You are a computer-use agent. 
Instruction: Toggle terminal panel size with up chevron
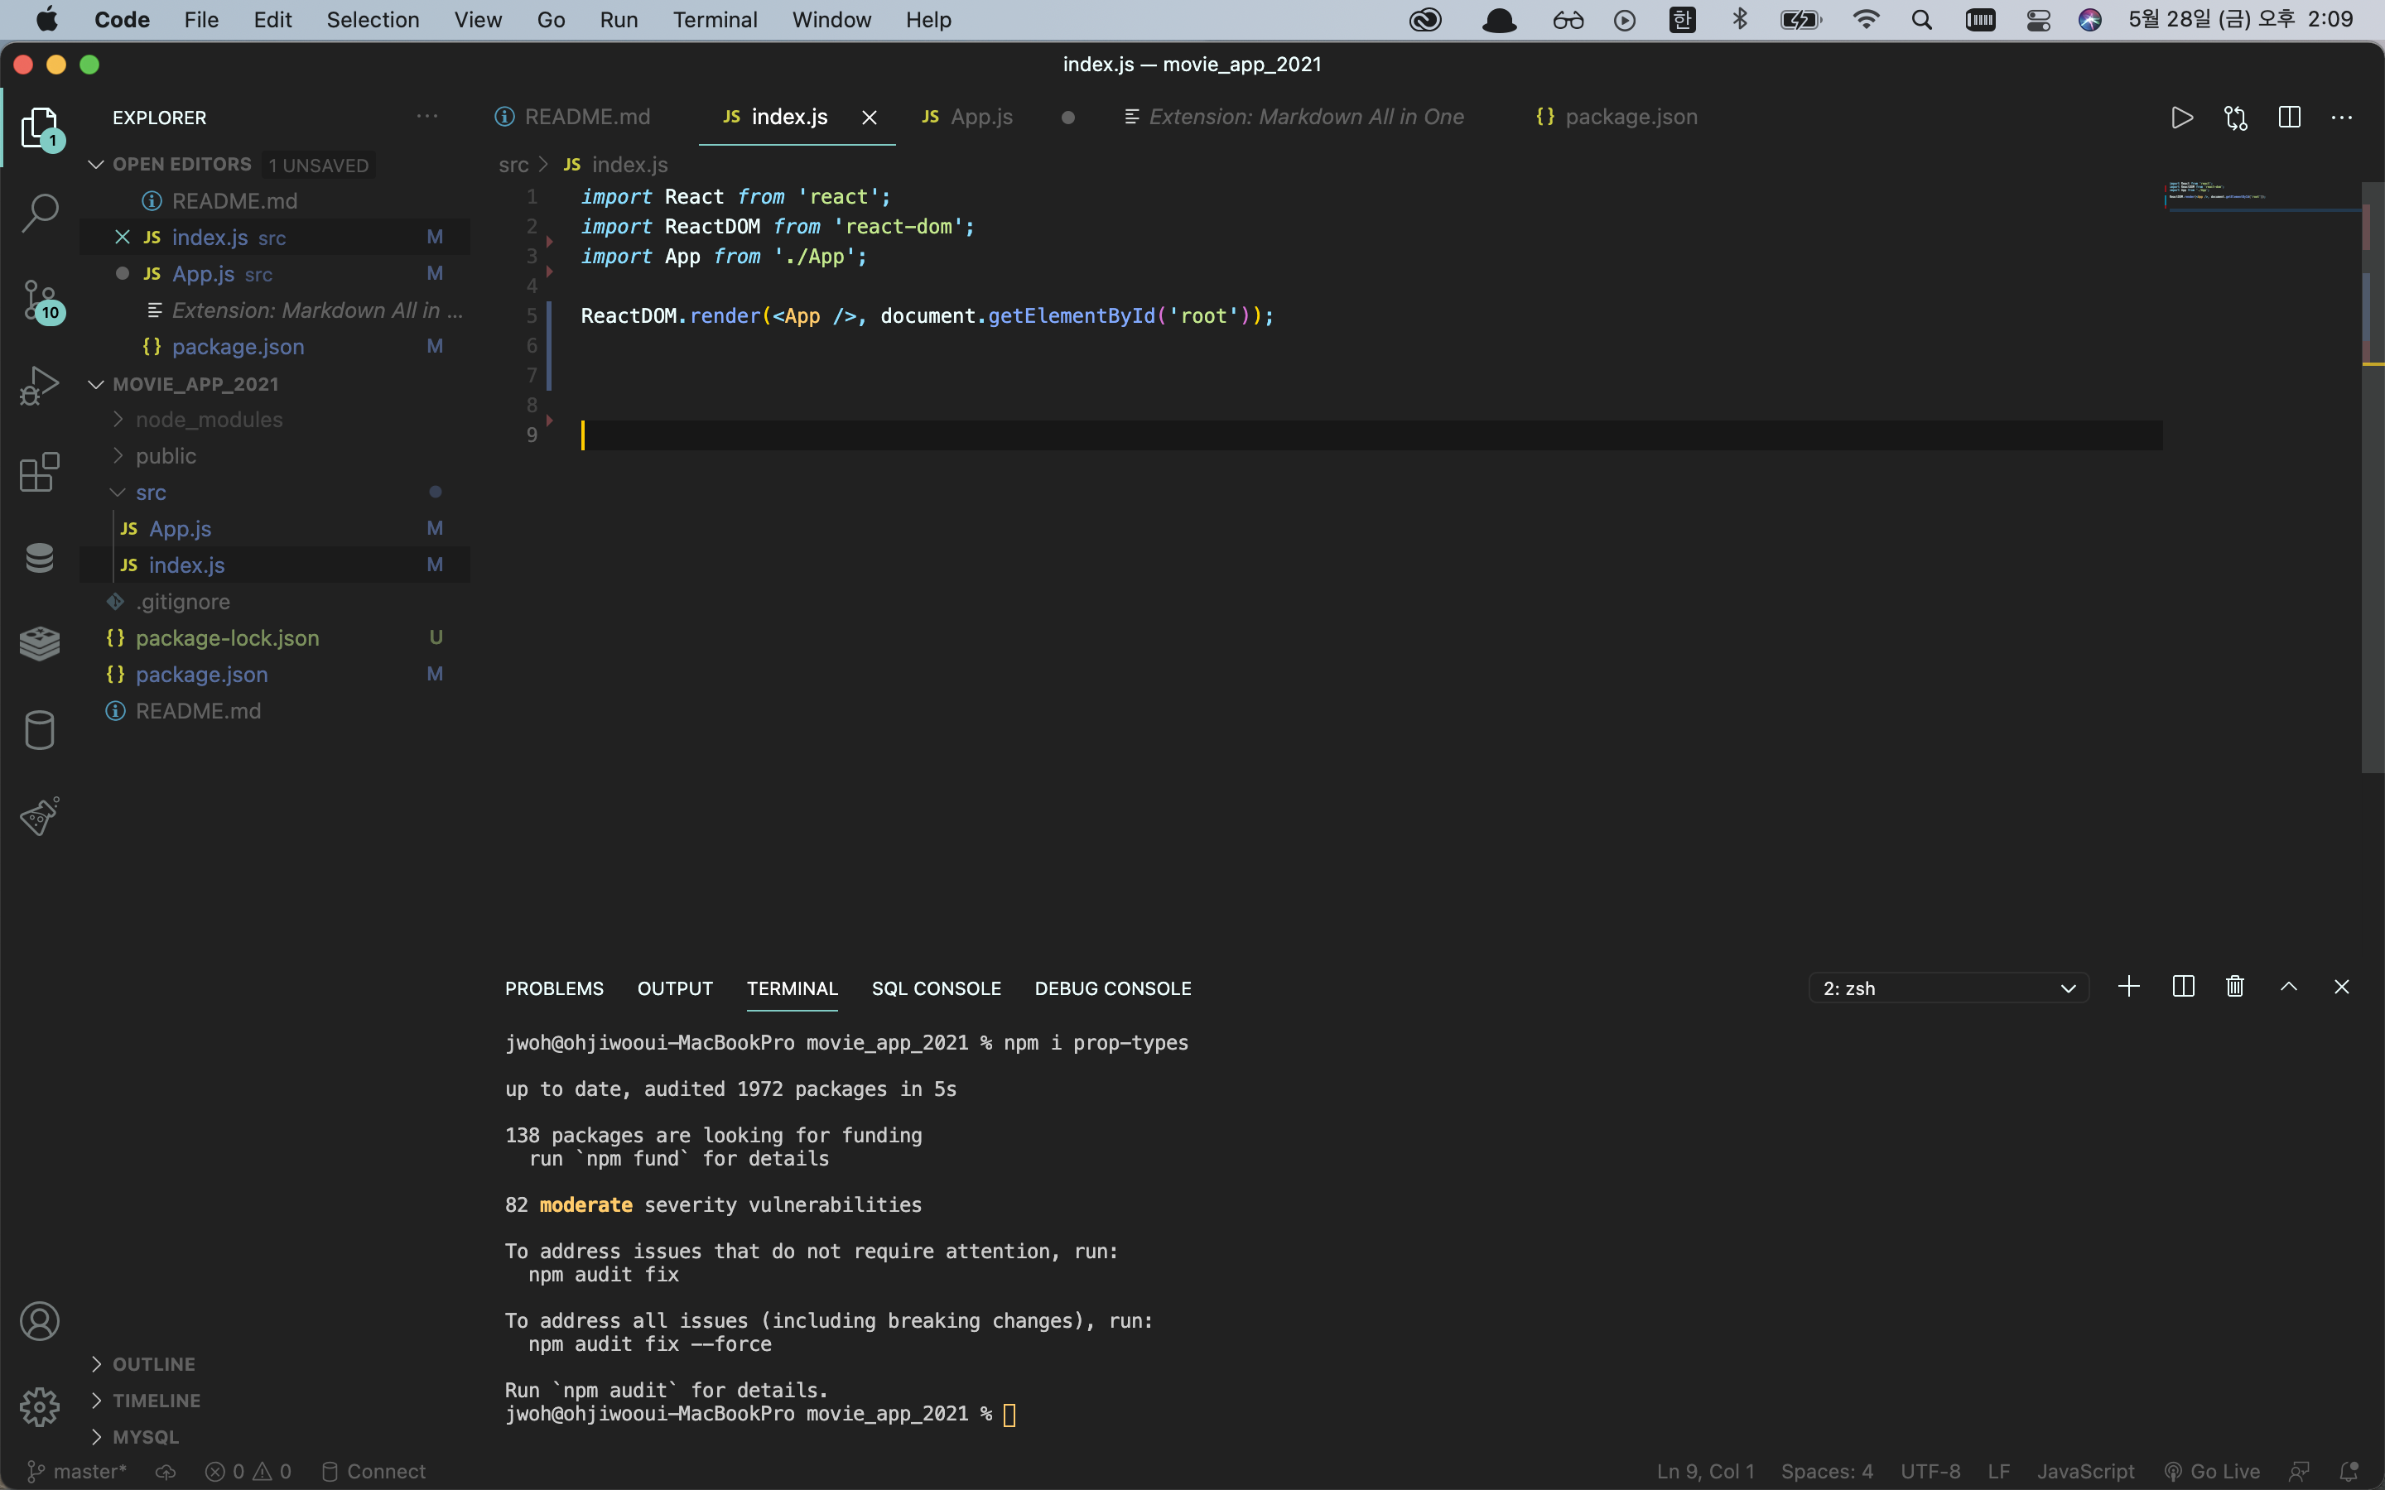2288,987
